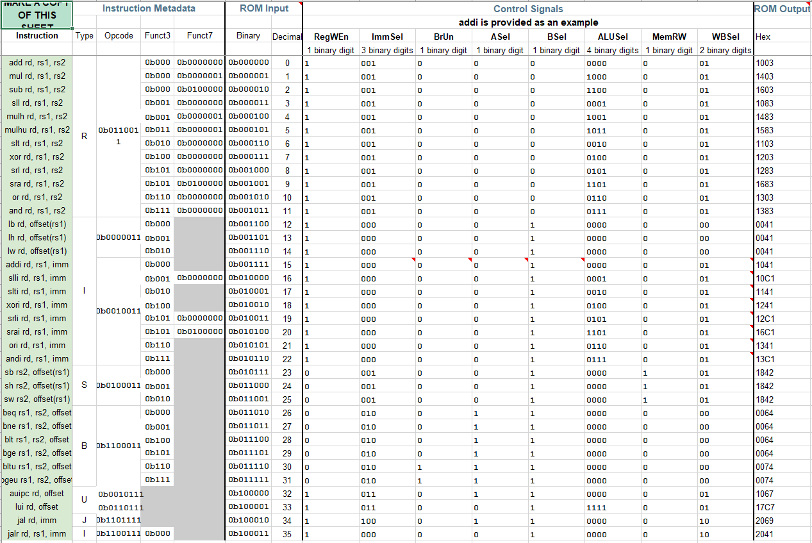The image size is (812, 543).
Task: Click the 'mulhu rd, rs1, rs2' instruction cell
Action: coord(37,130)
